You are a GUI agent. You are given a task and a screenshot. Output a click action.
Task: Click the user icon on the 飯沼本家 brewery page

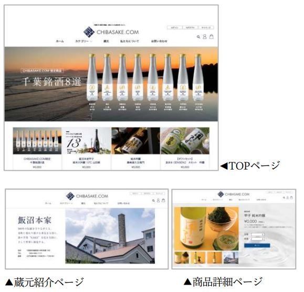tap(158, 200)
